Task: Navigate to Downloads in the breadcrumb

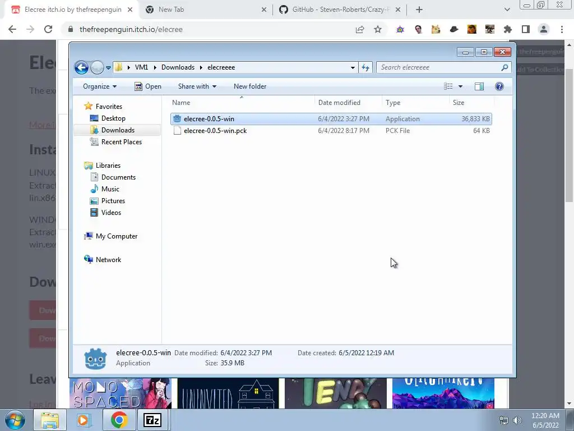Action: click(x=178, y=67)
